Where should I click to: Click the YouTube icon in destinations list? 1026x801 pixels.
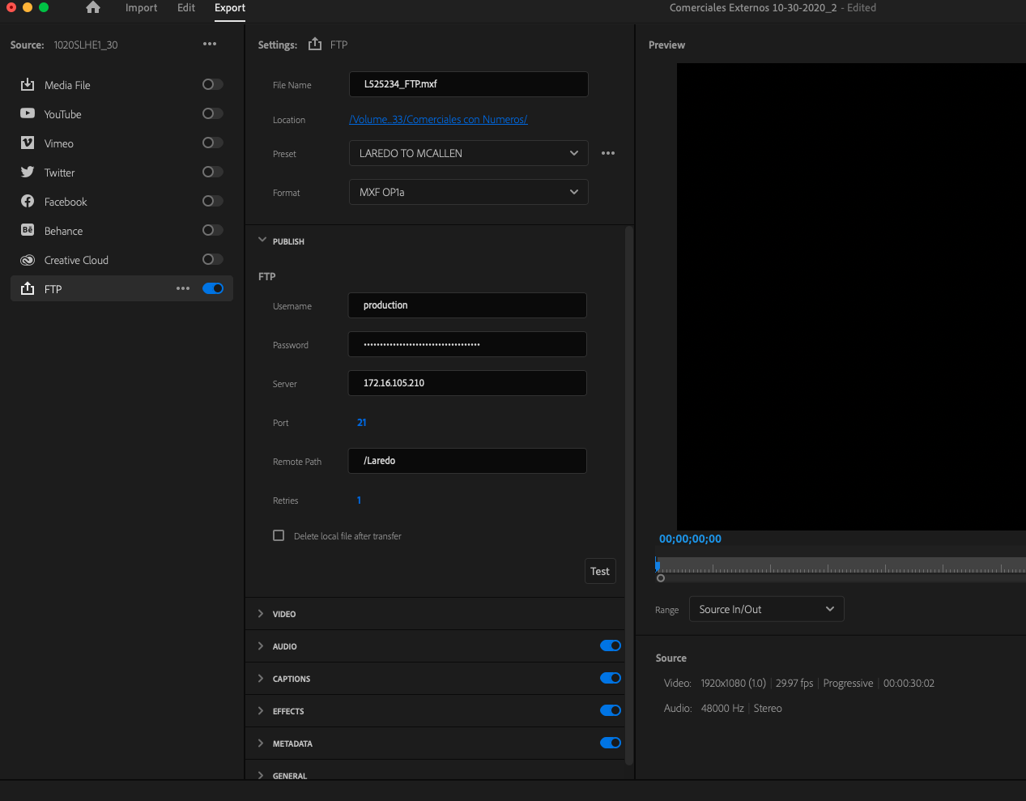[28, 114]
